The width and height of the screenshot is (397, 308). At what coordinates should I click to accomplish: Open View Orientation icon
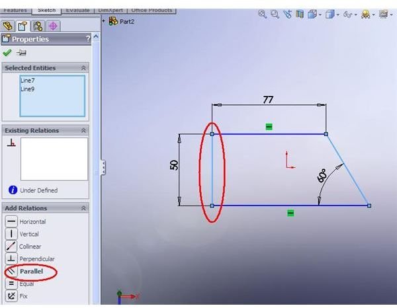click(x=312, y=14)
